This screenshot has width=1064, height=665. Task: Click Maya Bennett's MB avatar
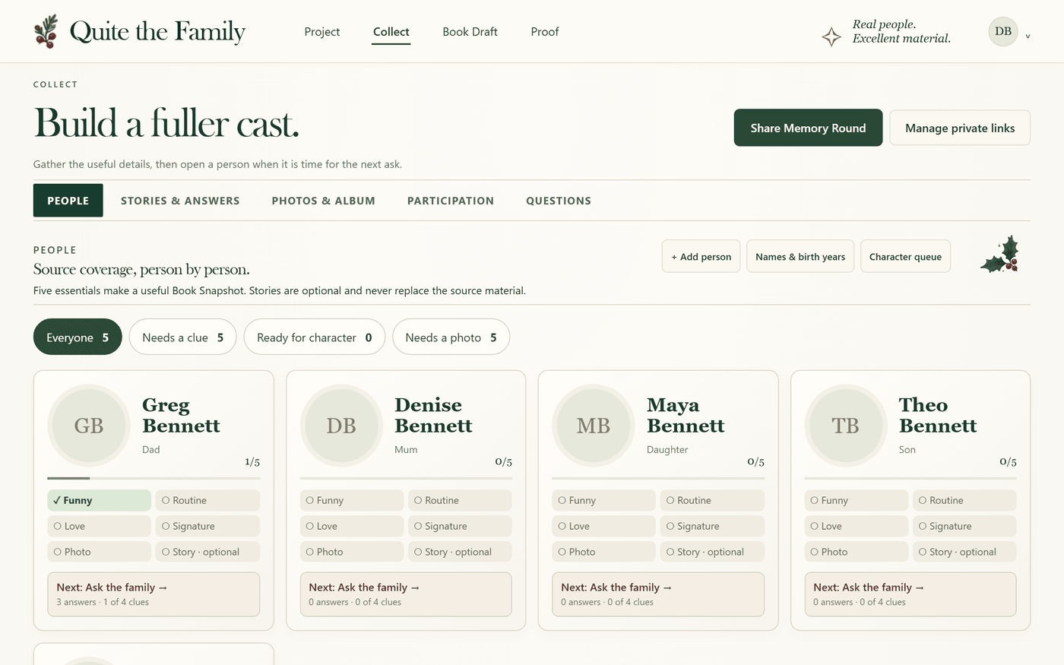click(x=593, y=426)
